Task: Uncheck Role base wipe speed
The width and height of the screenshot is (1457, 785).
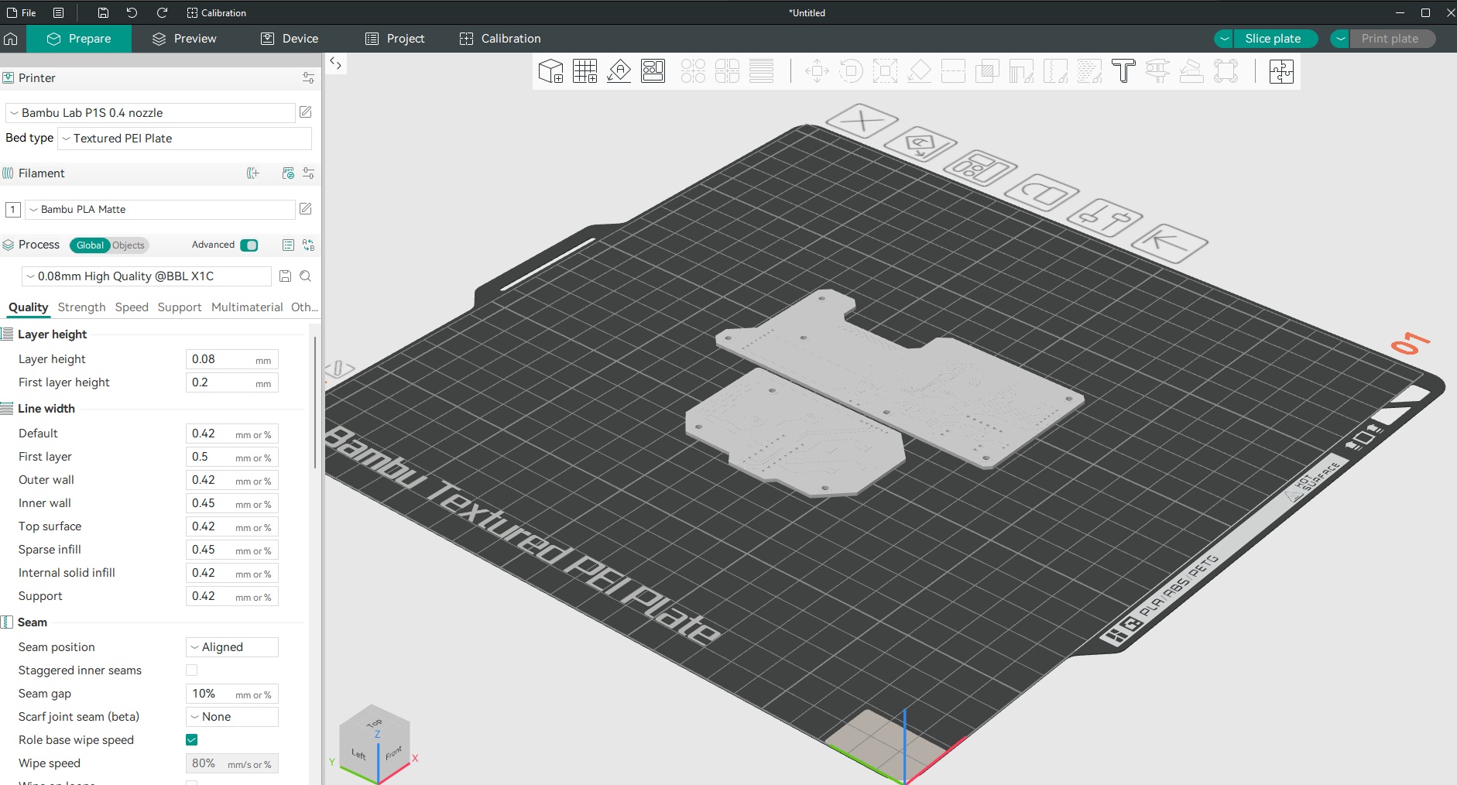Action: (x=192, y=740)
